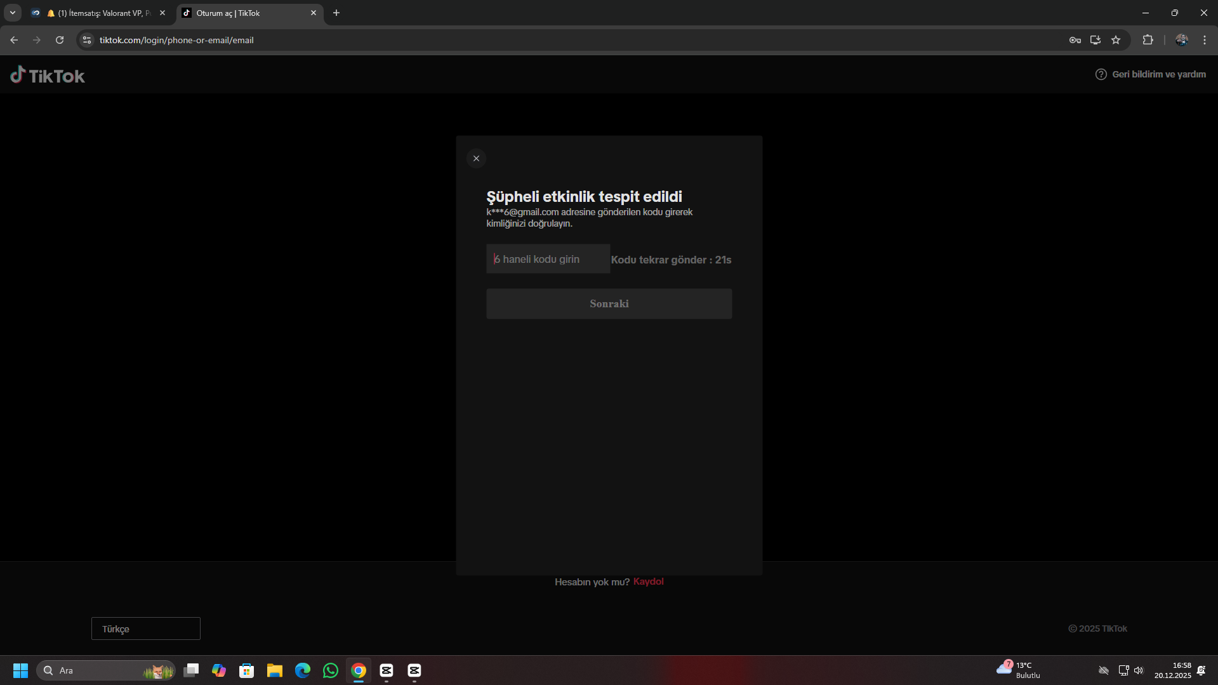Viewport: 1218px width, 685px height.
Task: Open the volume control tray icon
Action: tap(1139, 670)
